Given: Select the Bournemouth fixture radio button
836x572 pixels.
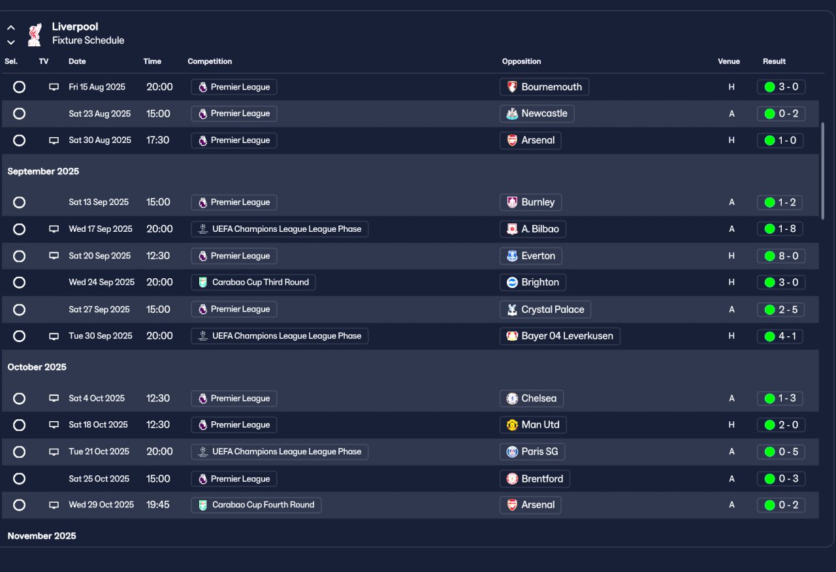Looking at the screenshot, I should (20, 87).
